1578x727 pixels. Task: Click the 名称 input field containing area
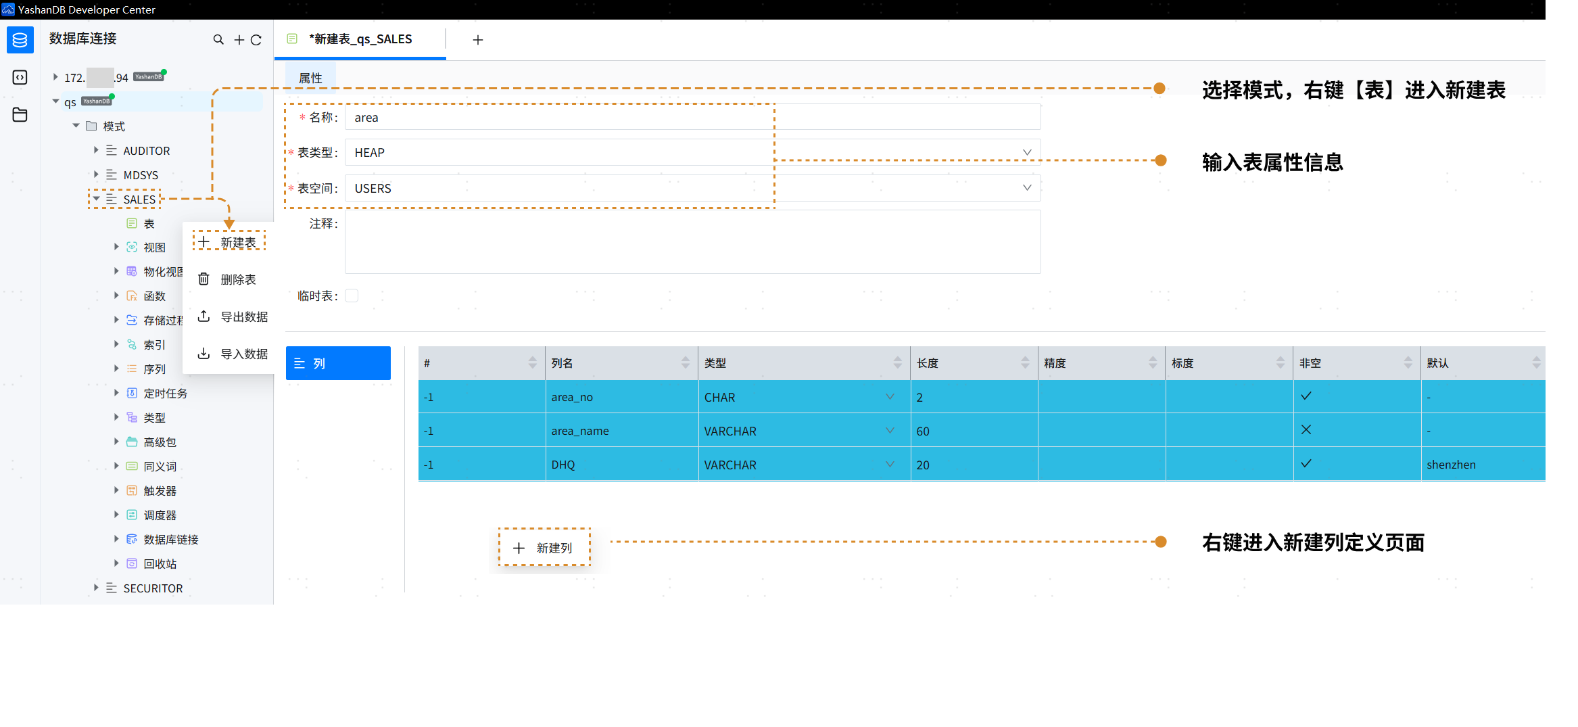(692, 118)
